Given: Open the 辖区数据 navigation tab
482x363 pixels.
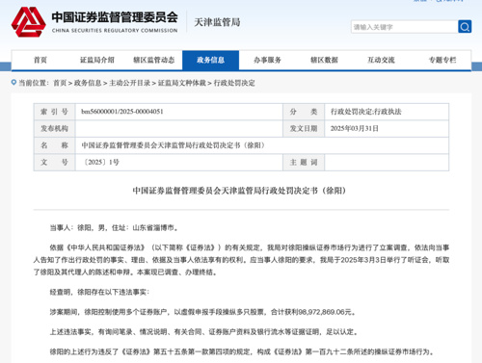Looking at the screenshot, I should click(324, 60).
